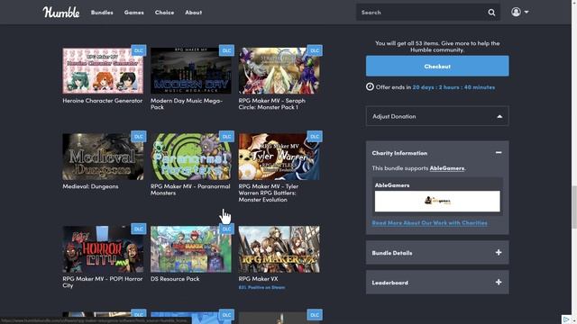The height and width of the screenshot is (324, 577).
Task: Click the search magnifier icon
Action: tap(491, 13)
